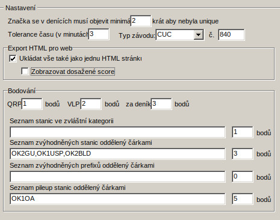This screenshot has width=280, height=220.
Task: Click the empty favored prefixes list field
Action: [117, 177]
